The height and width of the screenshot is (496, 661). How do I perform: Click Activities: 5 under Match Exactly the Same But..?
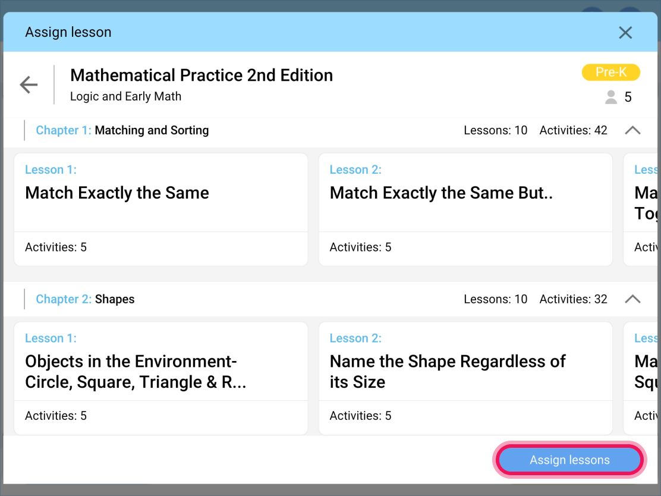pyautogui.click(x=360, y=247)
